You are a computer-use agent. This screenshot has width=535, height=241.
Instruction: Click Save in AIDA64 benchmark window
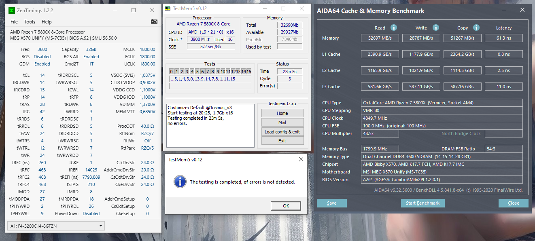point(331,203)
